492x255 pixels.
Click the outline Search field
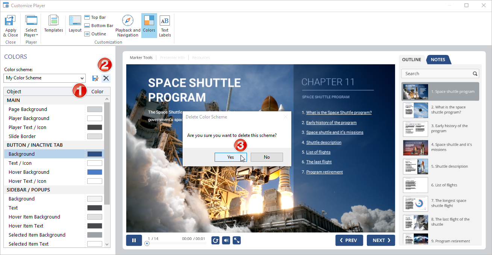tap(436, 74)
